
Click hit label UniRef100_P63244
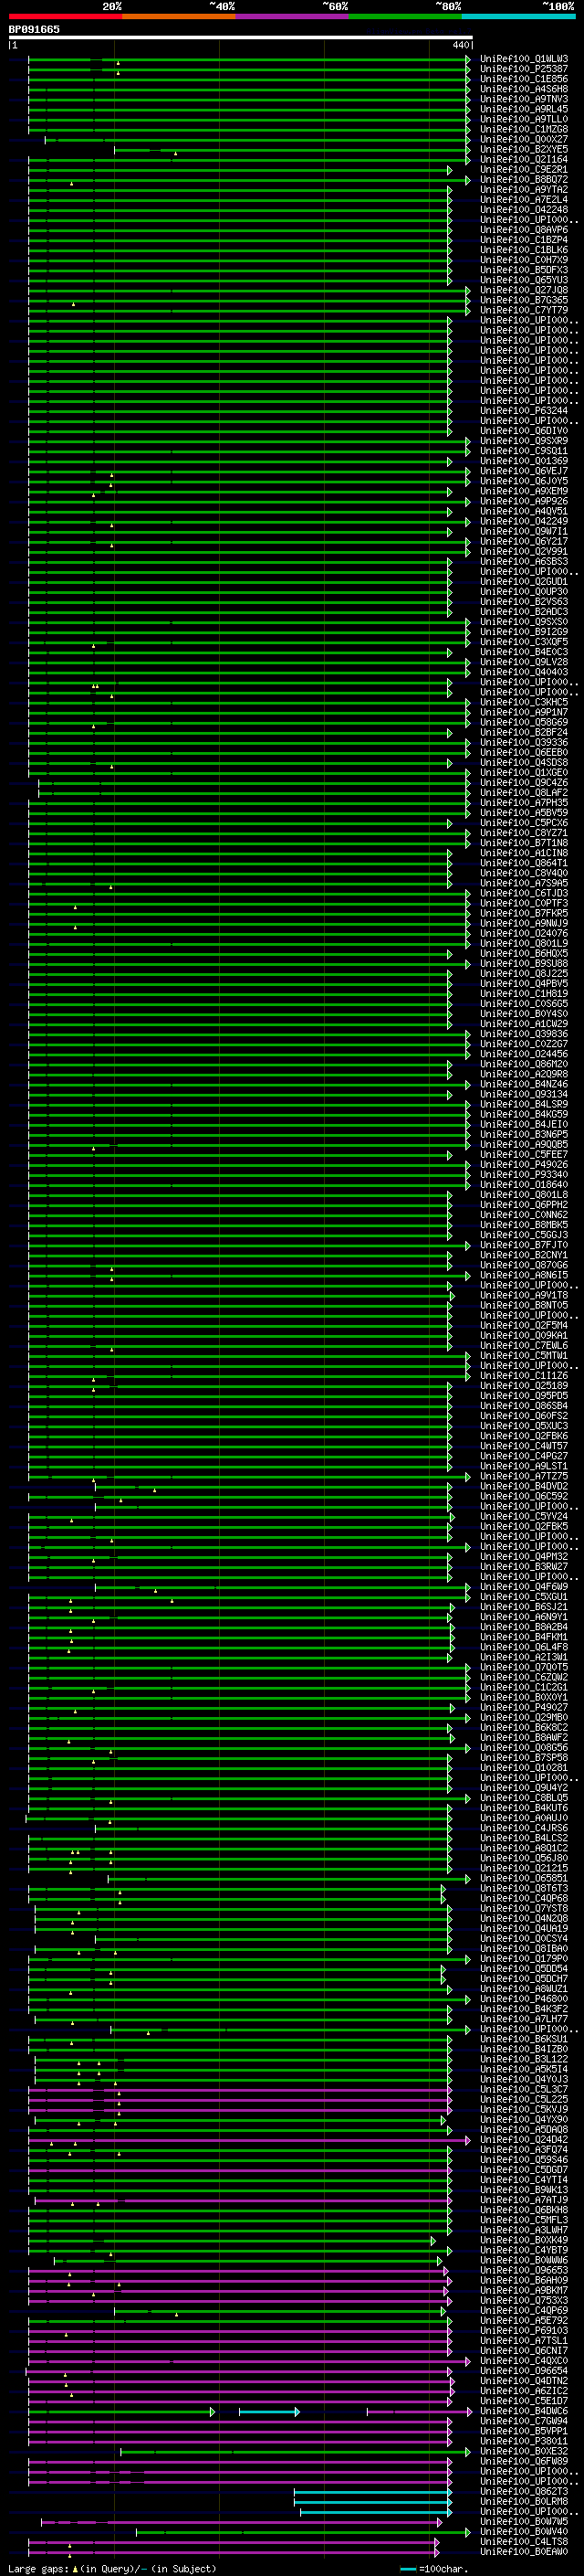523,411
